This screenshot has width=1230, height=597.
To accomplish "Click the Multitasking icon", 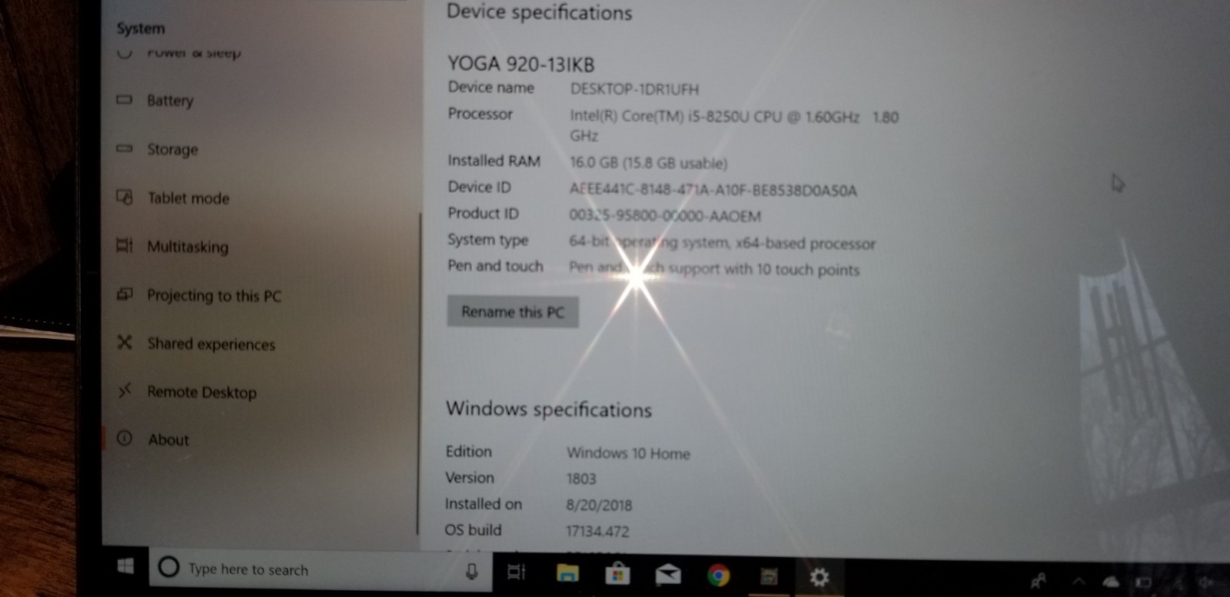I will click(124, 246).
